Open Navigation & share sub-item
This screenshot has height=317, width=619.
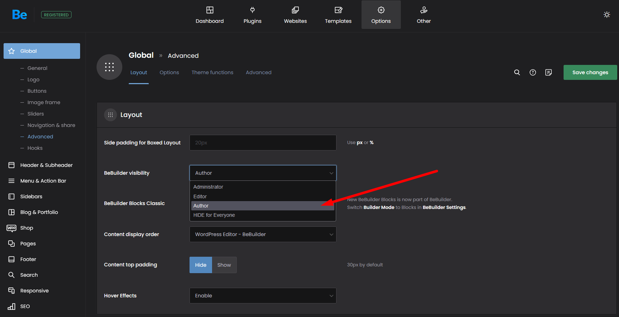tap(51, 125)
